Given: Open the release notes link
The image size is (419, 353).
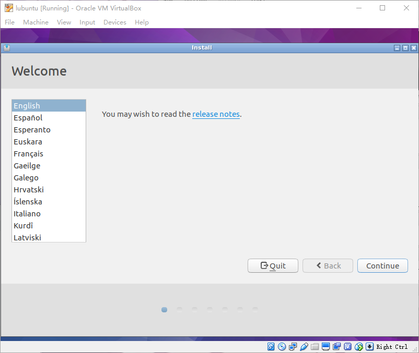Looking at the screenshot, I should tap(216, 114).
